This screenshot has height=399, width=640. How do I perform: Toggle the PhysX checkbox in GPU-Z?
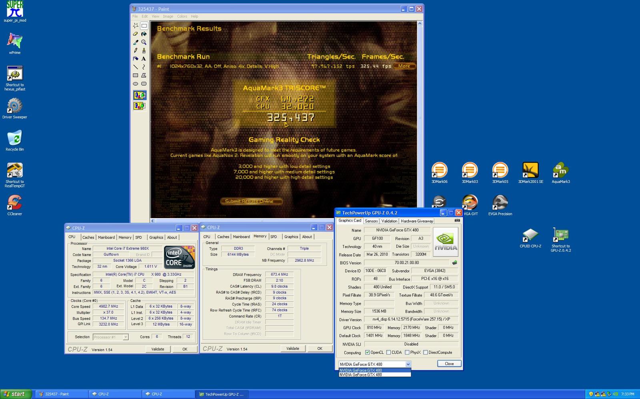click(407, 352)
